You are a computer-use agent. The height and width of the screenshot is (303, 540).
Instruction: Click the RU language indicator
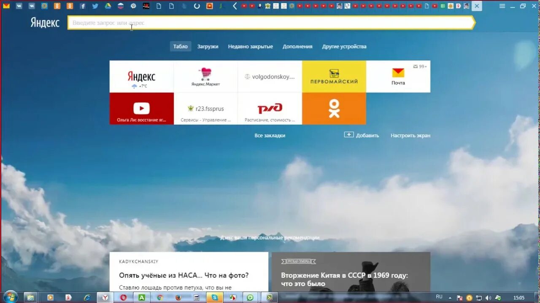439,297
